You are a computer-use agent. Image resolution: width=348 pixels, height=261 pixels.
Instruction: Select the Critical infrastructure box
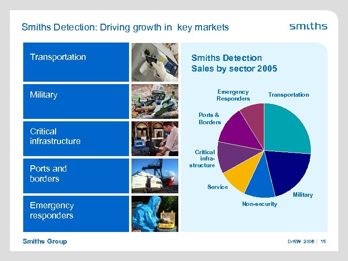pos(76,139)
